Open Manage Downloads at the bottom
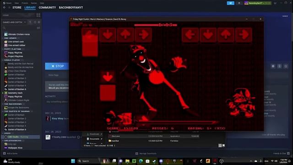The height and width of the screenshot is (165, 293). pyautogui.click(x=146, y=154)
